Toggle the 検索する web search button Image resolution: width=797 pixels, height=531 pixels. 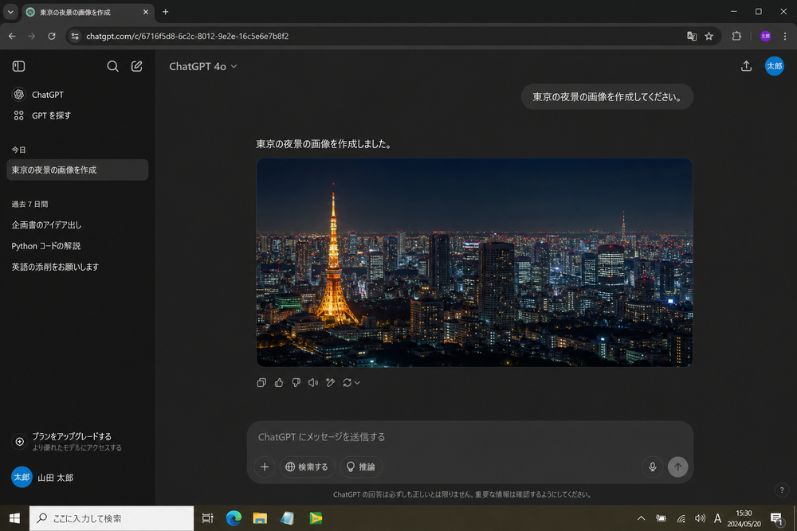307,467
